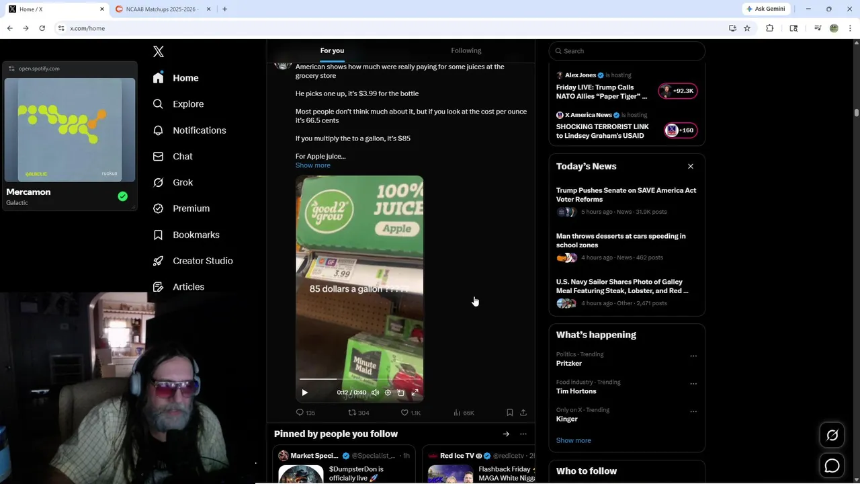Close the NCAAB Matchups tab
This screenshot has height=484, width=860.
pyautogui.click(x=208, y=9)
